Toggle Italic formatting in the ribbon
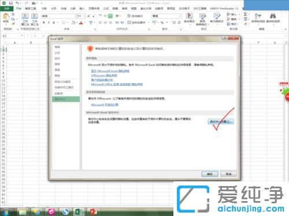The image size is (289, 216). coord(49,22)
